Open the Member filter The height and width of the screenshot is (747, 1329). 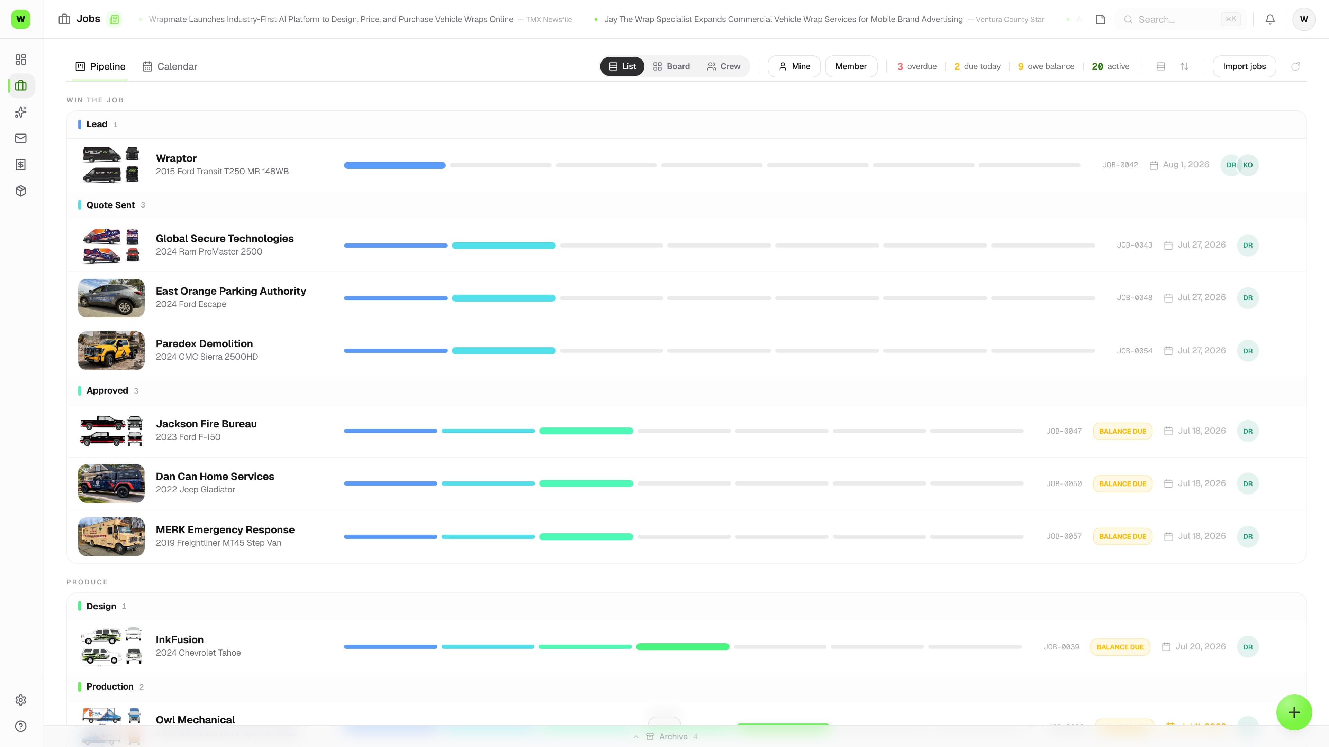point(851,66)
